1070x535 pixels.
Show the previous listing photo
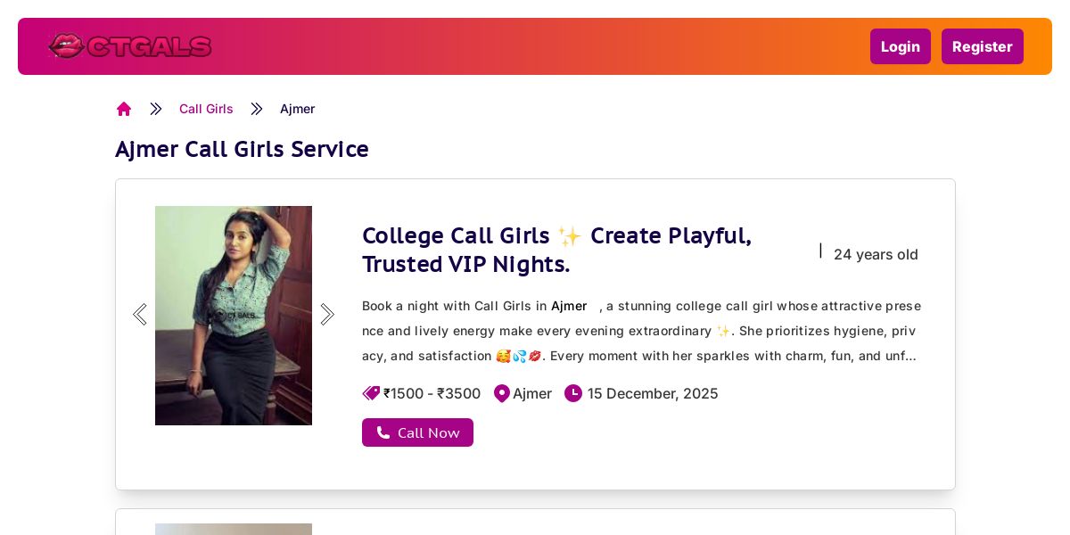pyautogui.click(x=140, y=315)
